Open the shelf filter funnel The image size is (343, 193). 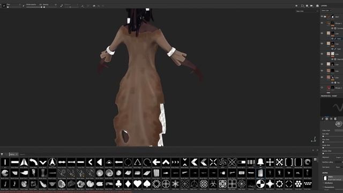[2, 154]
